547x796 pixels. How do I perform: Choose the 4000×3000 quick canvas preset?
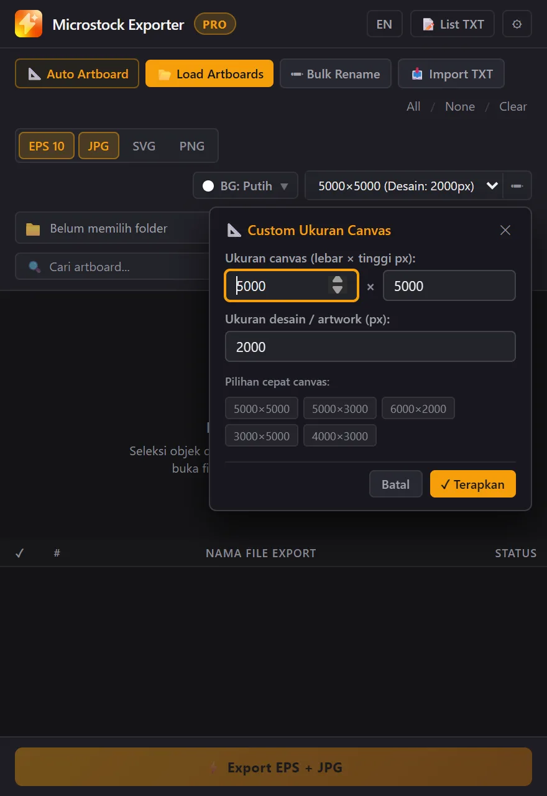pyautogui.click(x=340, y=436)
